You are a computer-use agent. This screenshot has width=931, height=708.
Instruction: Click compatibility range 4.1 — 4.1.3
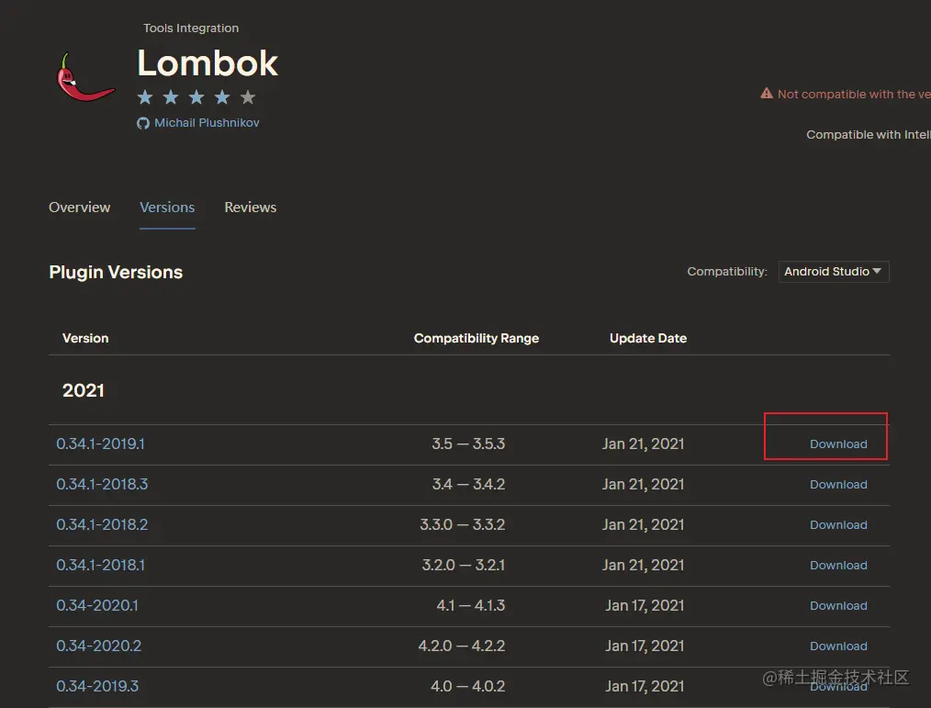click(x=471, y=605)
